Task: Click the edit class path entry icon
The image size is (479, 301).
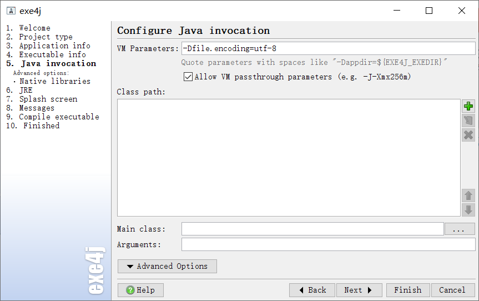Action: point(468,121)
